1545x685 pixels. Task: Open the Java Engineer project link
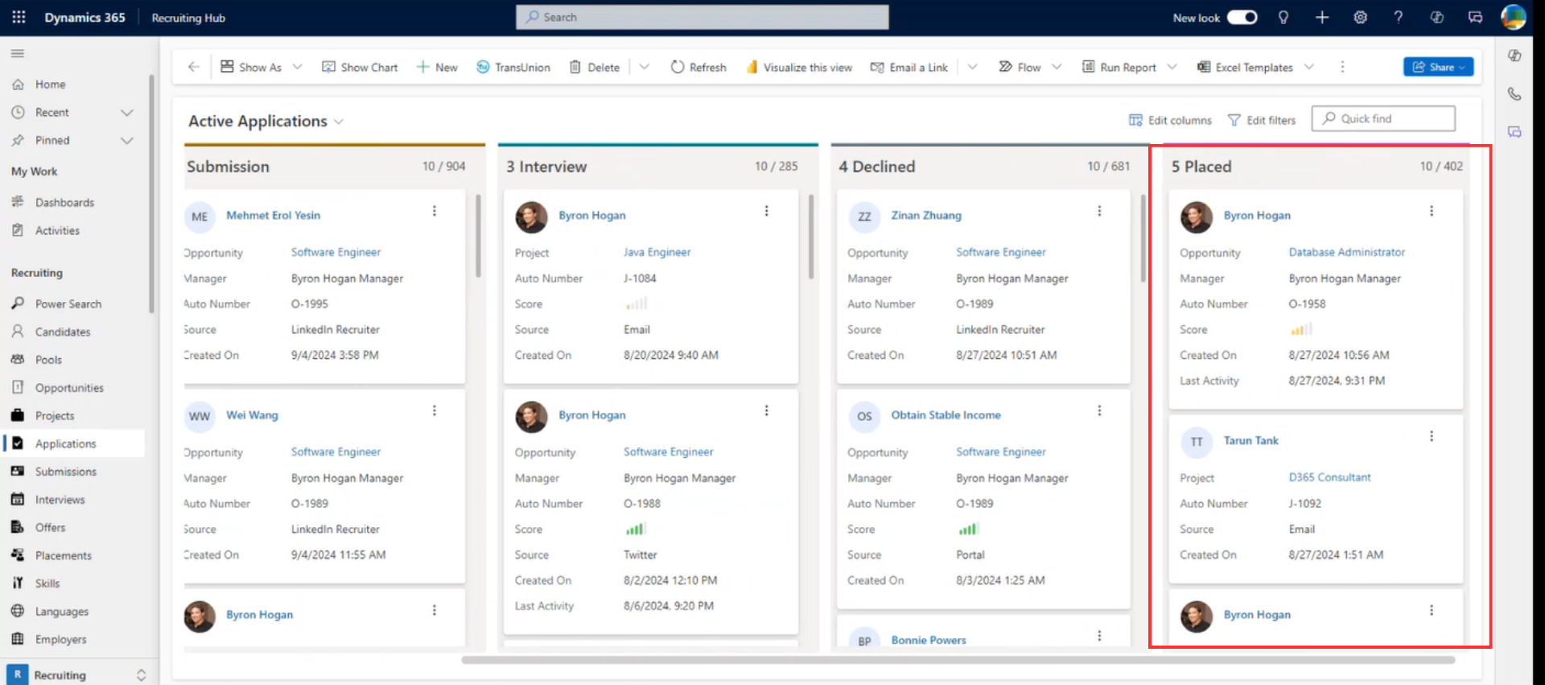click(657, 252)
